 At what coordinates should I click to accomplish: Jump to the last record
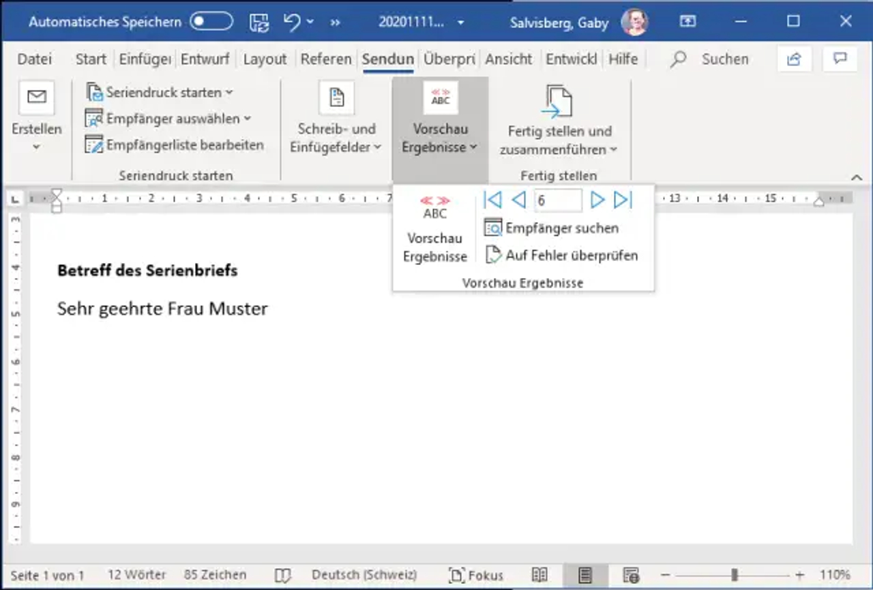(623, 200)
